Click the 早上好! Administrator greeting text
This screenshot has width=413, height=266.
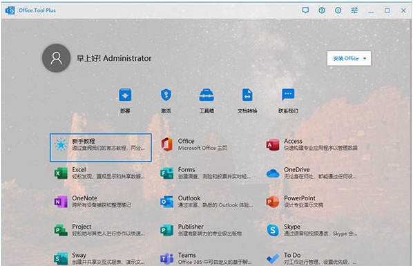click(114, 58)
